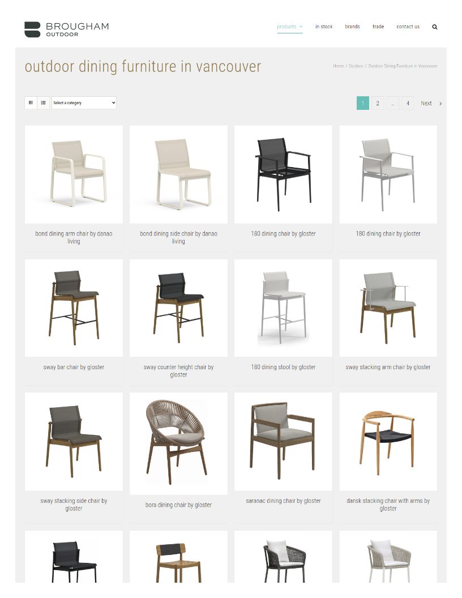Open the Select a category dropdown

pos(84,102)
